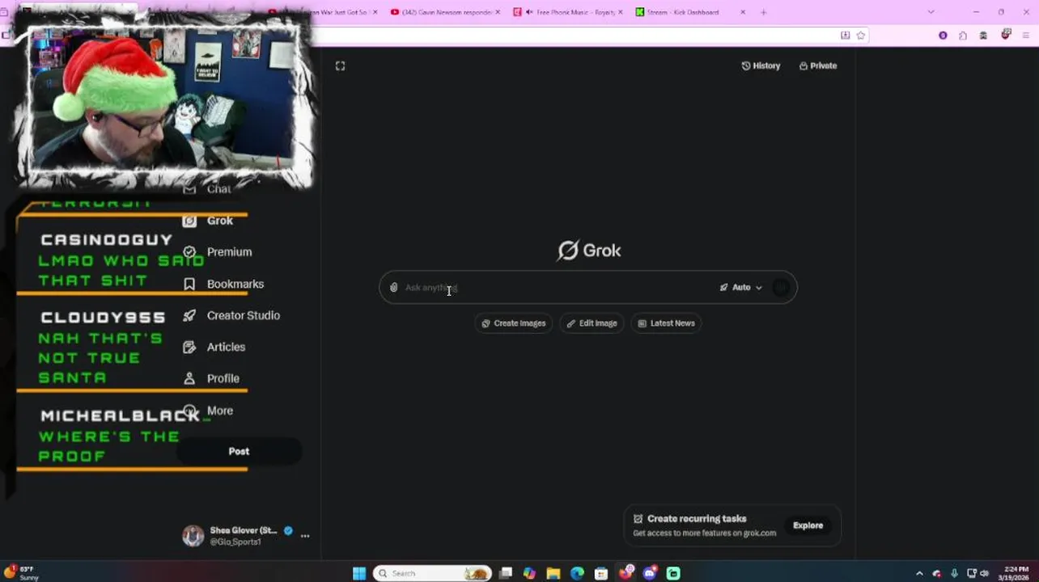Click Explore on recurring tasks banner
The image size is (1039, 582).
coord(808,525)
